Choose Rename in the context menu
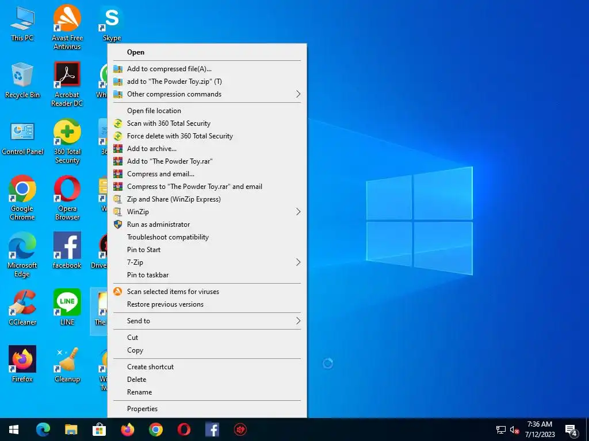Screen dimensions: 589x441 pyautogui.click(x=207, y=392)
